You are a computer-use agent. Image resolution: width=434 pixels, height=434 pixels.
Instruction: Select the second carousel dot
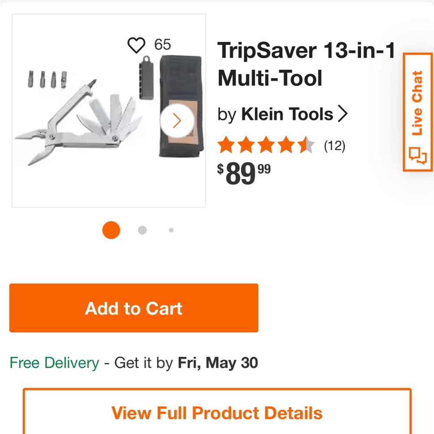142,230
